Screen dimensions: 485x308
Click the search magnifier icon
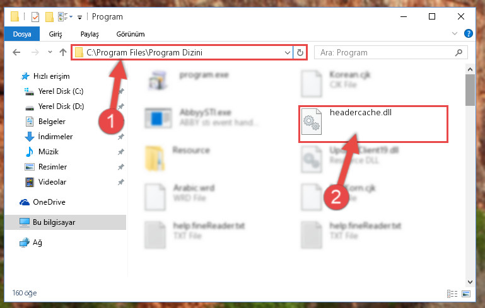point(459,53)
